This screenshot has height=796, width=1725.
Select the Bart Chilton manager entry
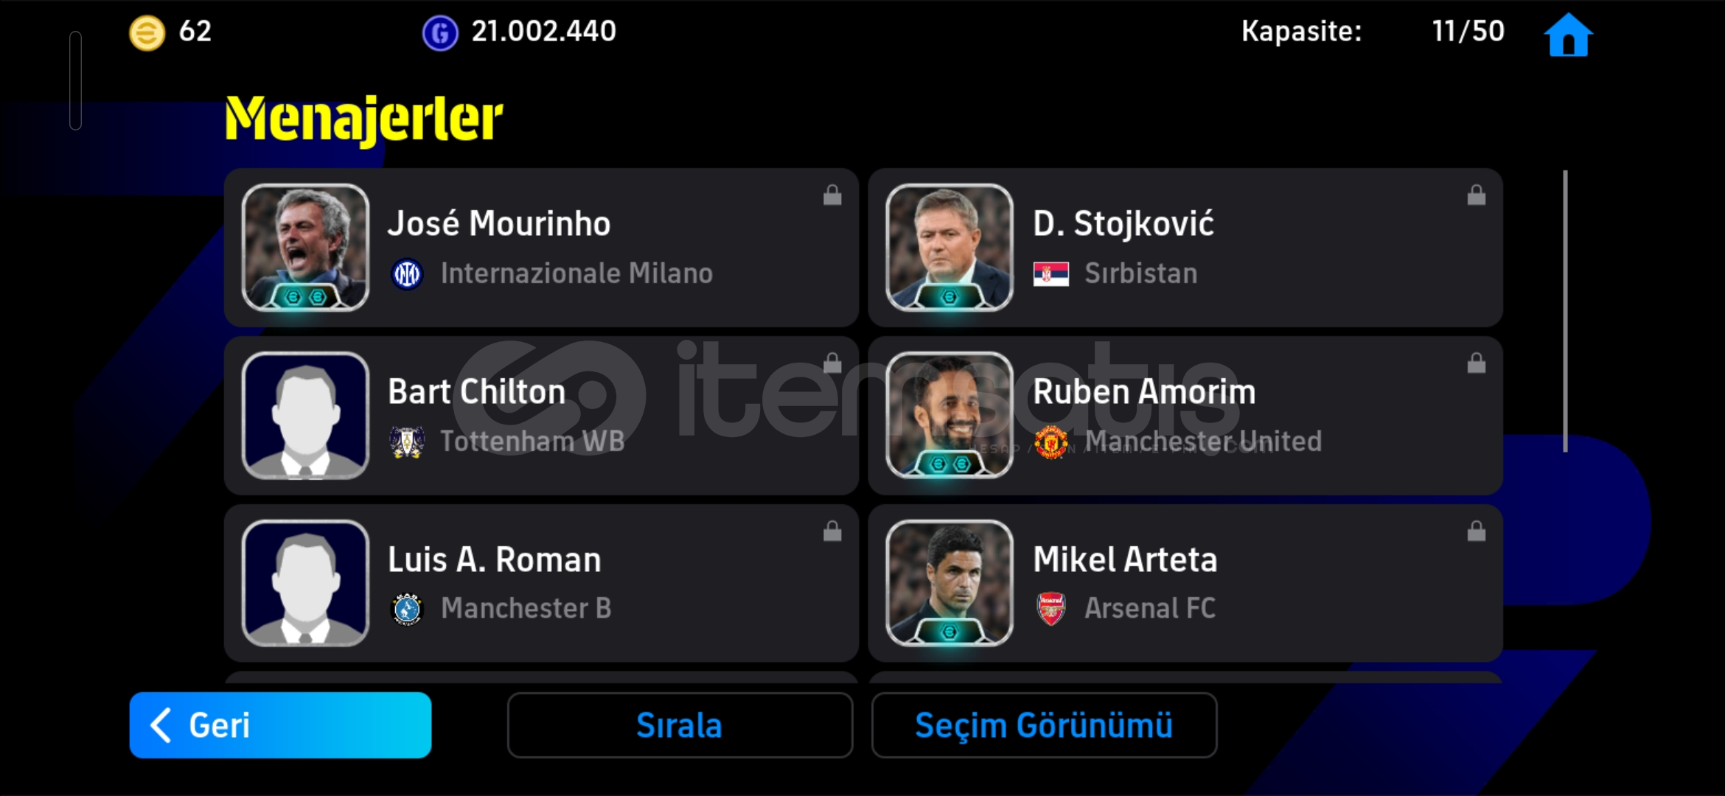pos(542,416)
